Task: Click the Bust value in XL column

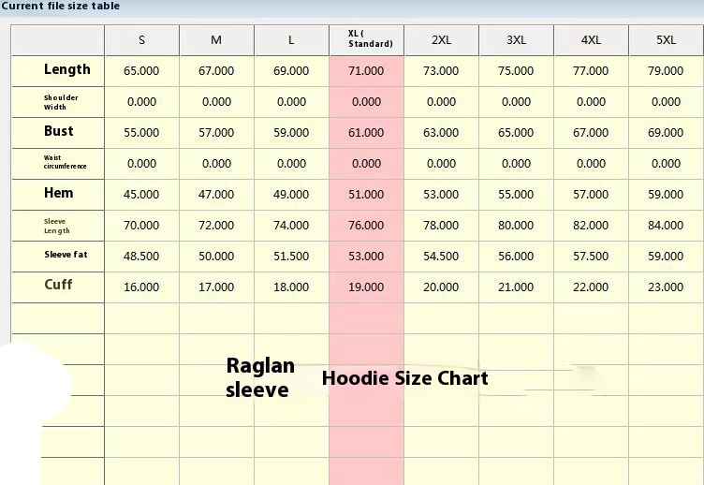Action: (366, 133)
